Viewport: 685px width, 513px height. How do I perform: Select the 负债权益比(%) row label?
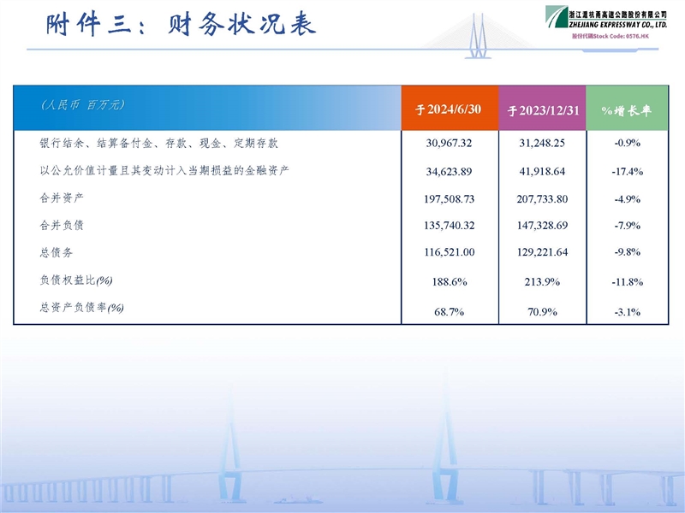click(x=77, y=280)
